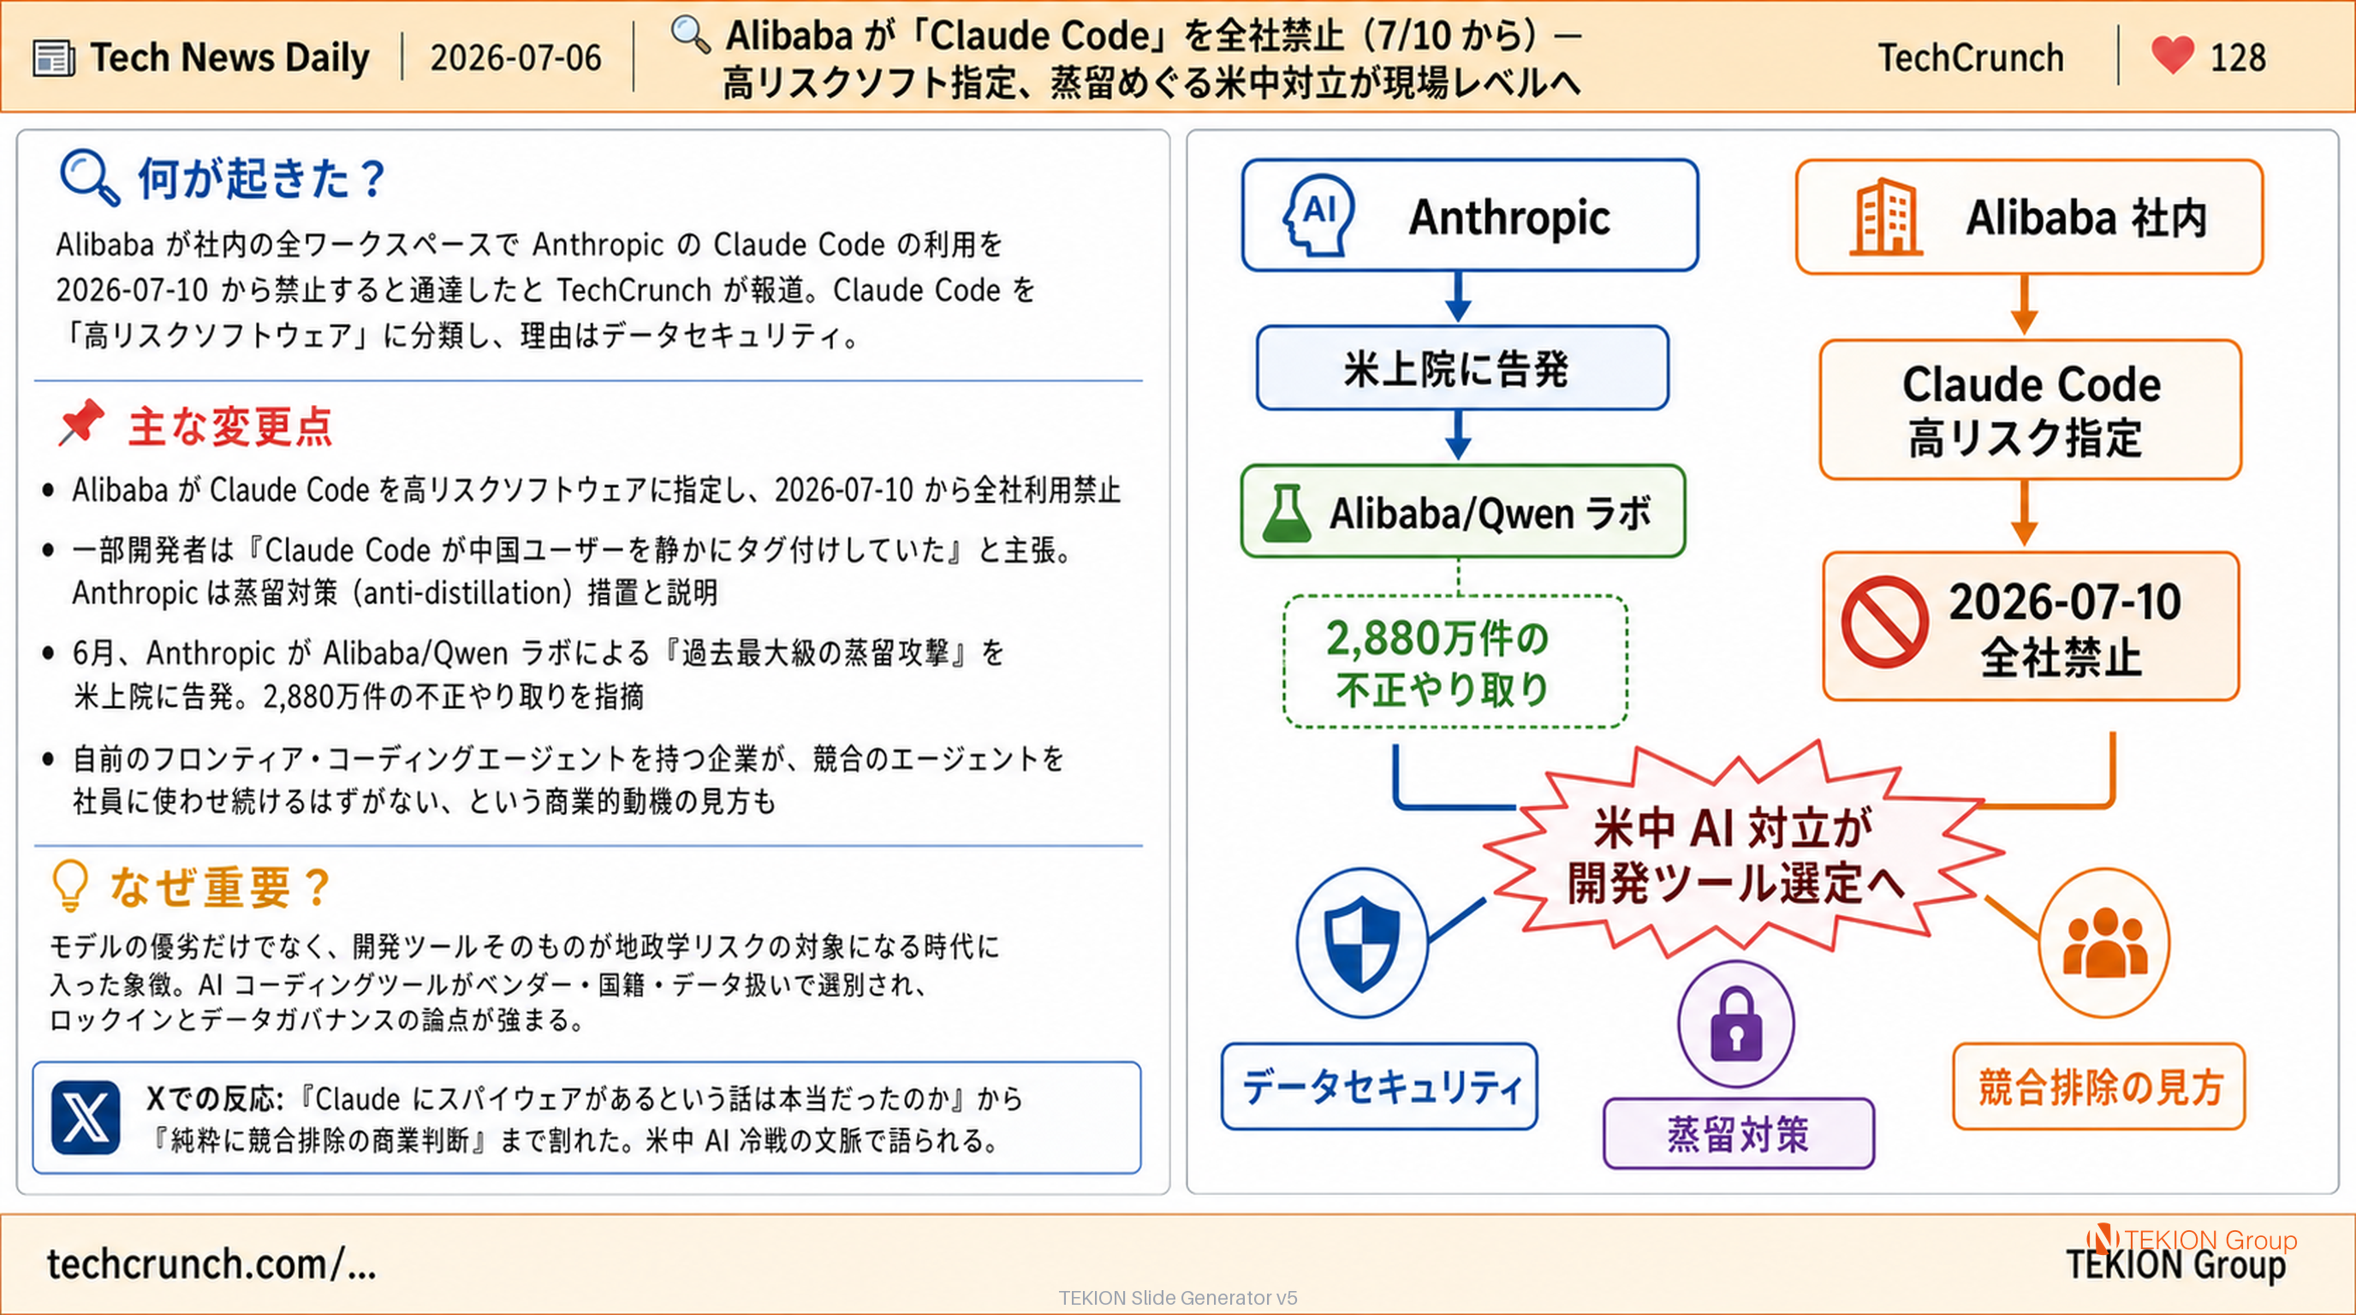
Task: Click the 2026-07-06 date in header
Action: point(516,58)
